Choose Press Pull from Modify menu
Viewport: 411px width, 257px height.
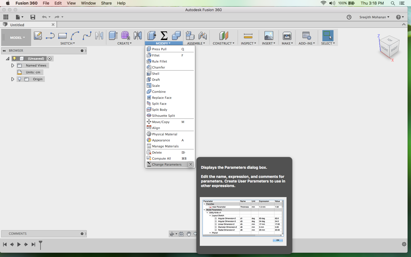170,49
